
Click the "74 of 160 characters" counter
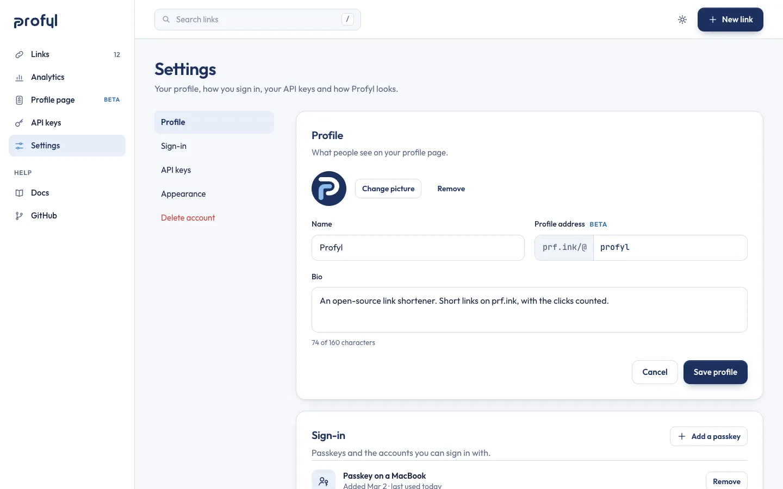[343, 343]
